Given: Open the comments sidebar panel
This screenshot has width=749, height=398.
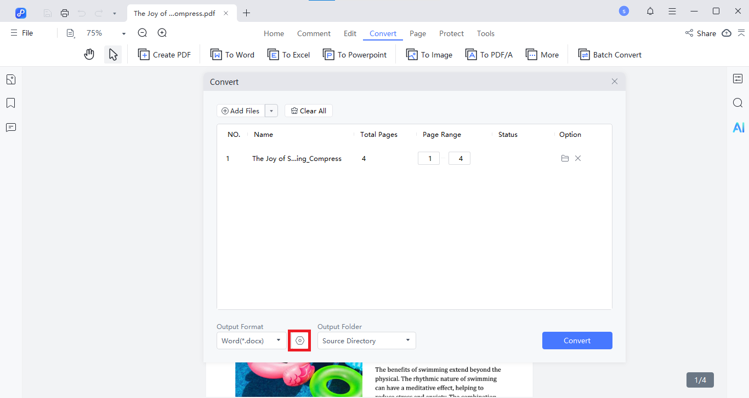Looking at the screenshot, I should coord(10,128).
